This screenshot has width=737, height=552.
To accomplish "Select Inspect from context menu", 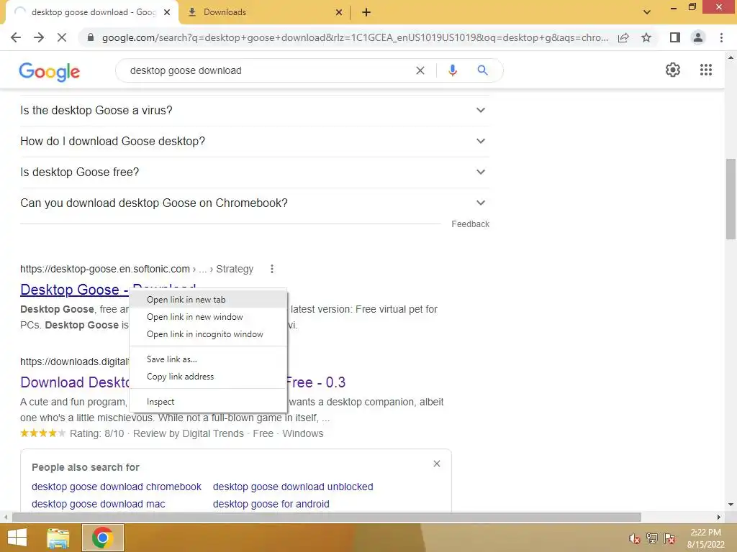I will [x=208, y=402].
